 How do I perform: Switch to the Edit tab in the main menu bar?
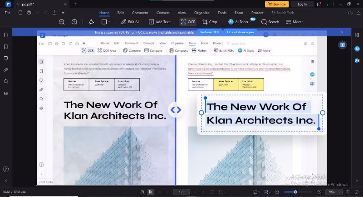point(120,13)
